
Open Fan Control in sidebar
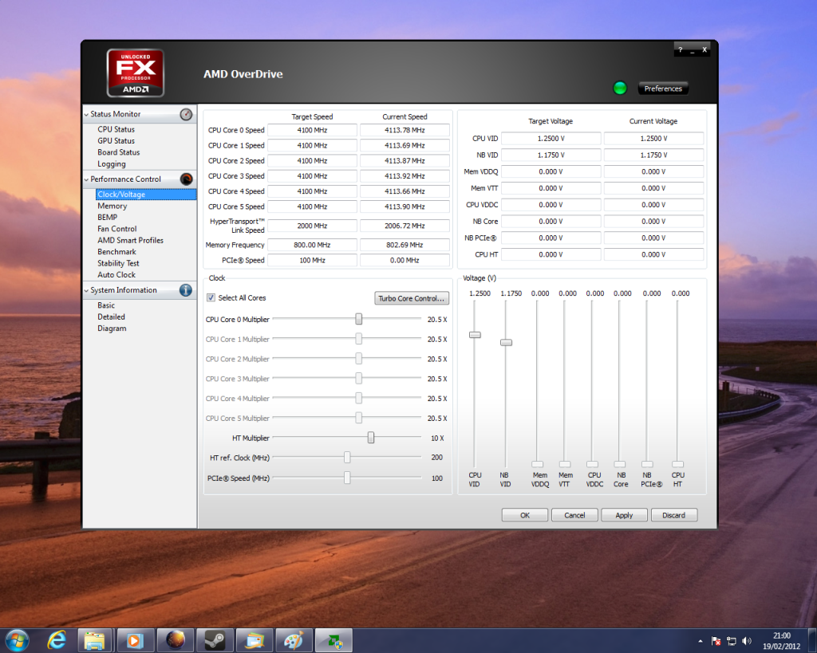point(117,229)
